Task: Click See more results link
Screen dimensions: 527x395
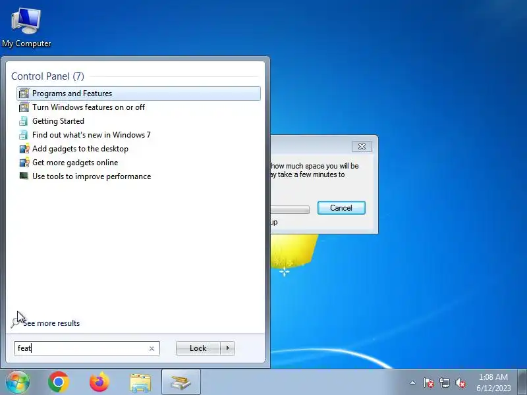Action: [51, 323]
